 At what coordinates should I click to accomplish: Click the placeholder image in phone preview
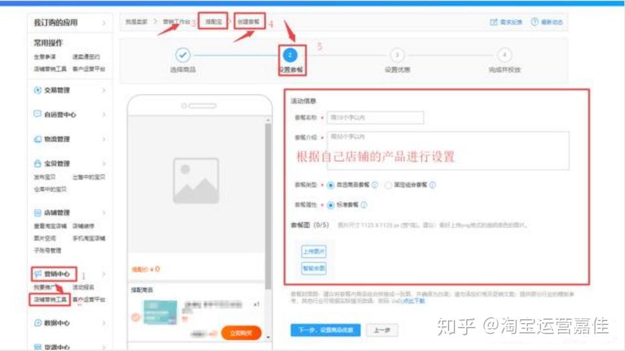pyautogui.click(x=196, y=181)
